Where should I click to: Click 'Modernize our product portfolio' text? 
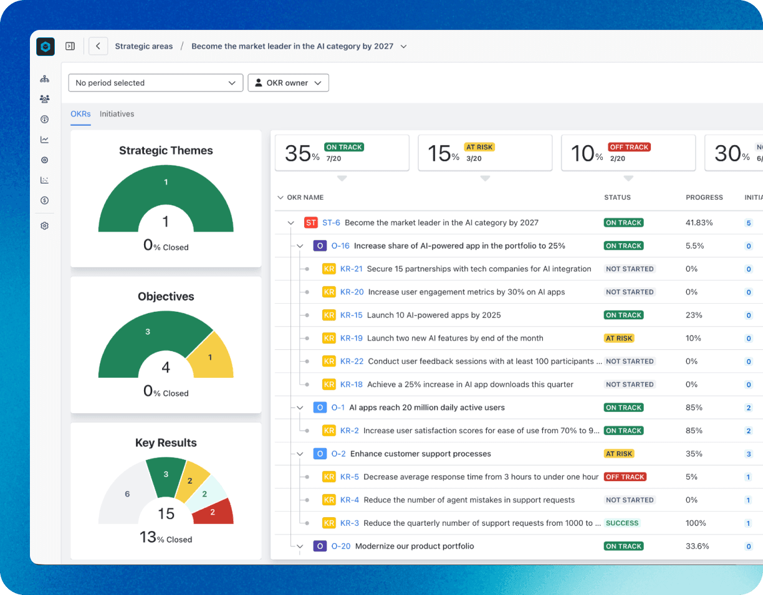(x=415, y=546)
